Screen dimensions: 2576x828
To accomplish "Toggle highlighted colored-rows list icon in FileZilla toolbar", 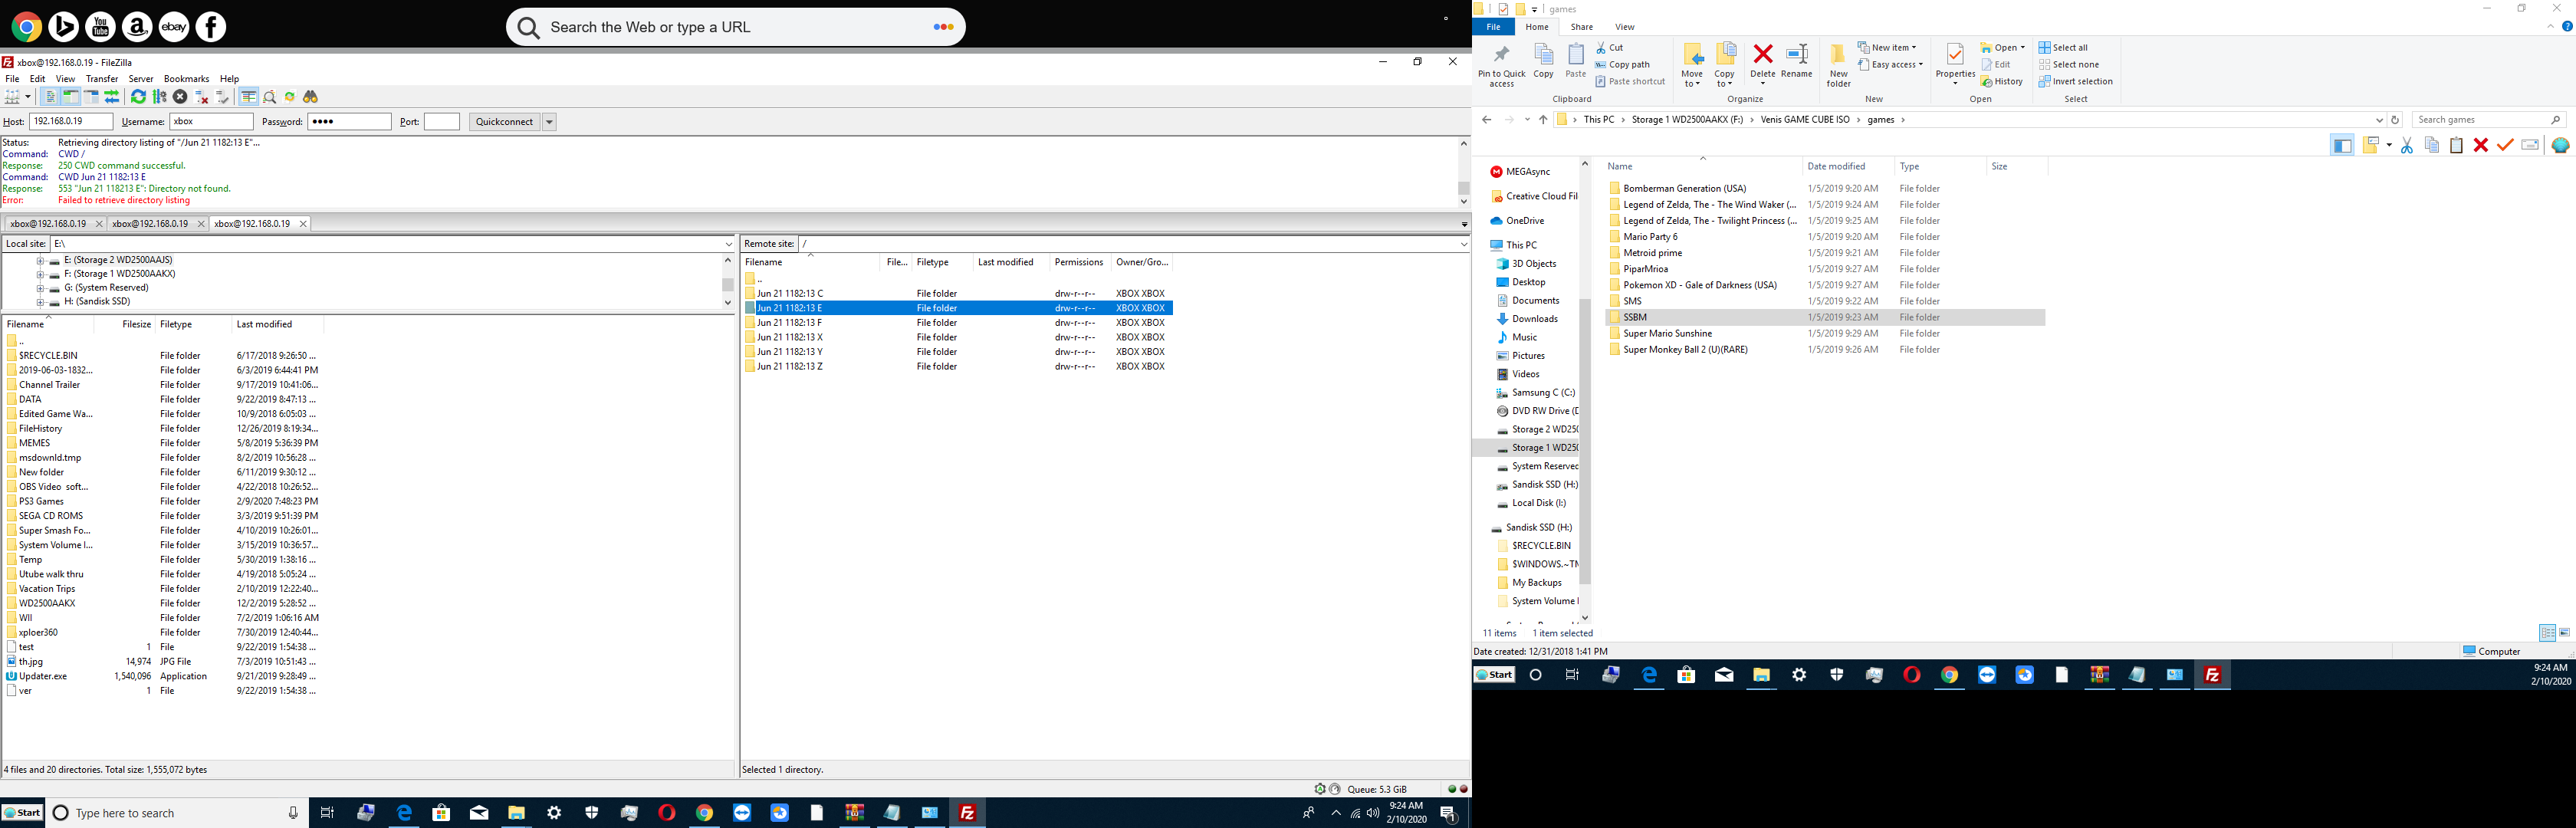I will [x=248, y=97].
